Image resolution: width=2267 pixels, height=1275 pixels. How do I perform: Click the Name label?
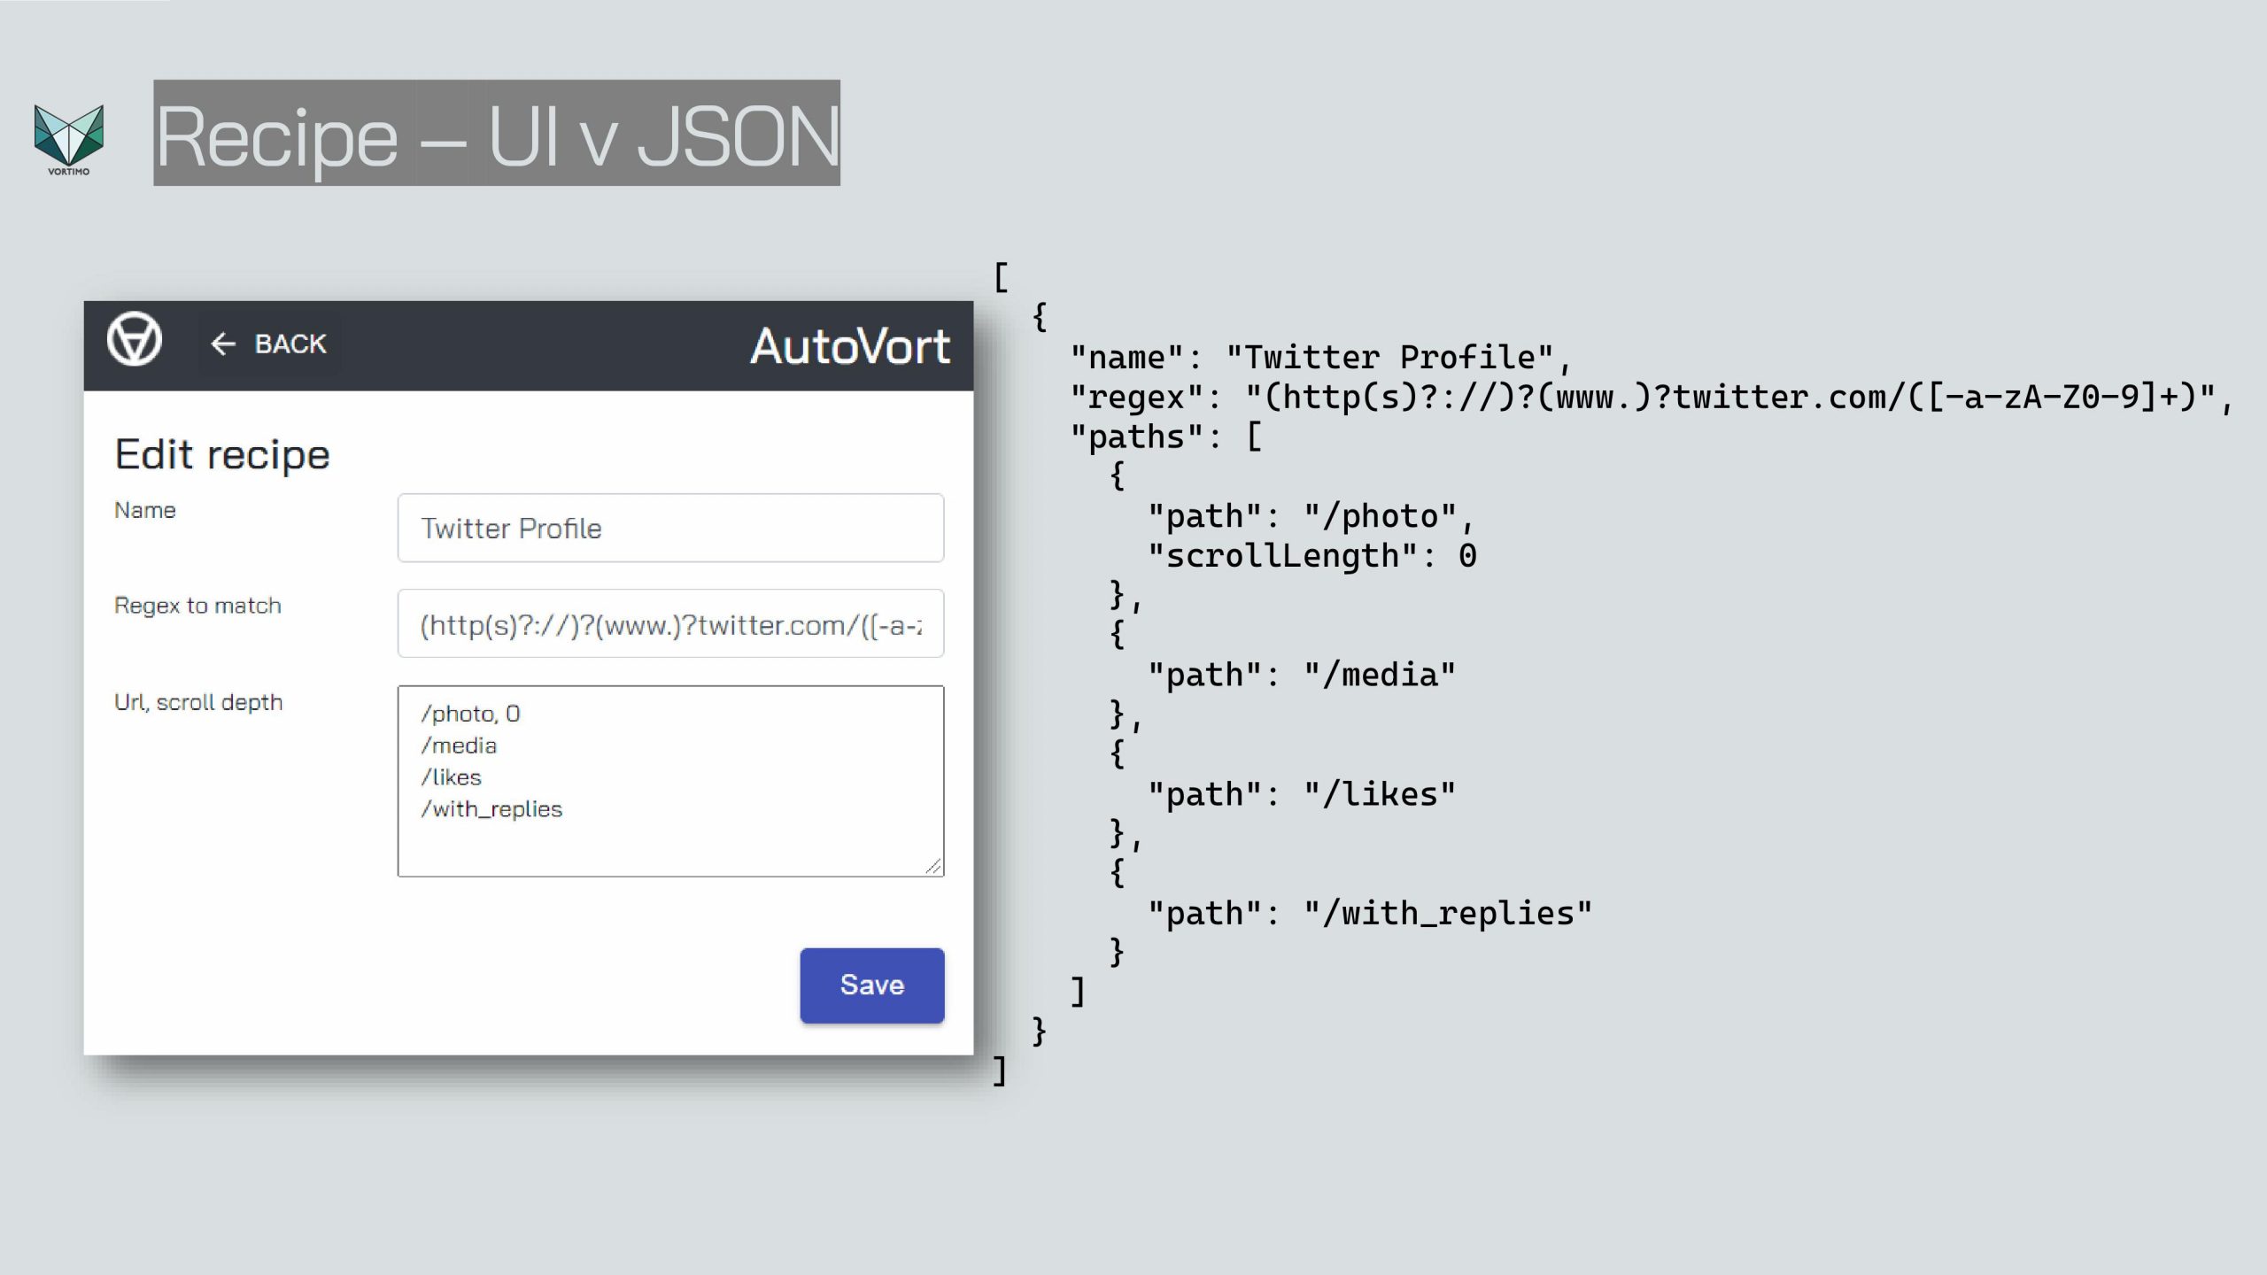145,510
